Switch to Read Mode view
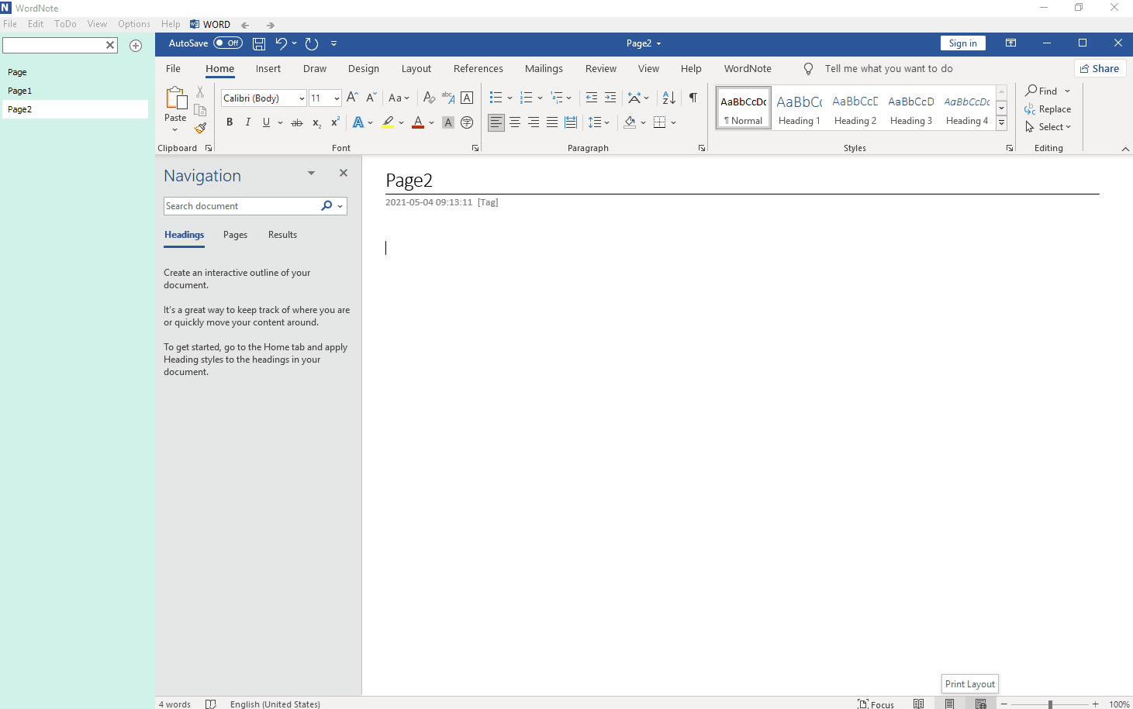Image resolution: width=1133 pixels, height=709 pixels. tap(919, 703)
